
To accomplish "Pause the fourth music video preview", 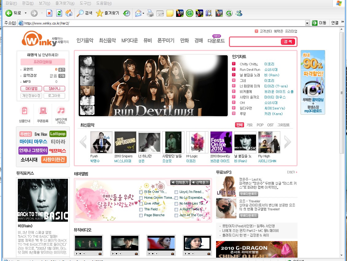I will point(193,254).
